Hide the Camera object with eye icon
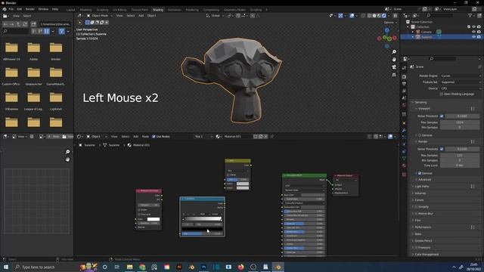484x272 pixels. [x=473, y=32]
